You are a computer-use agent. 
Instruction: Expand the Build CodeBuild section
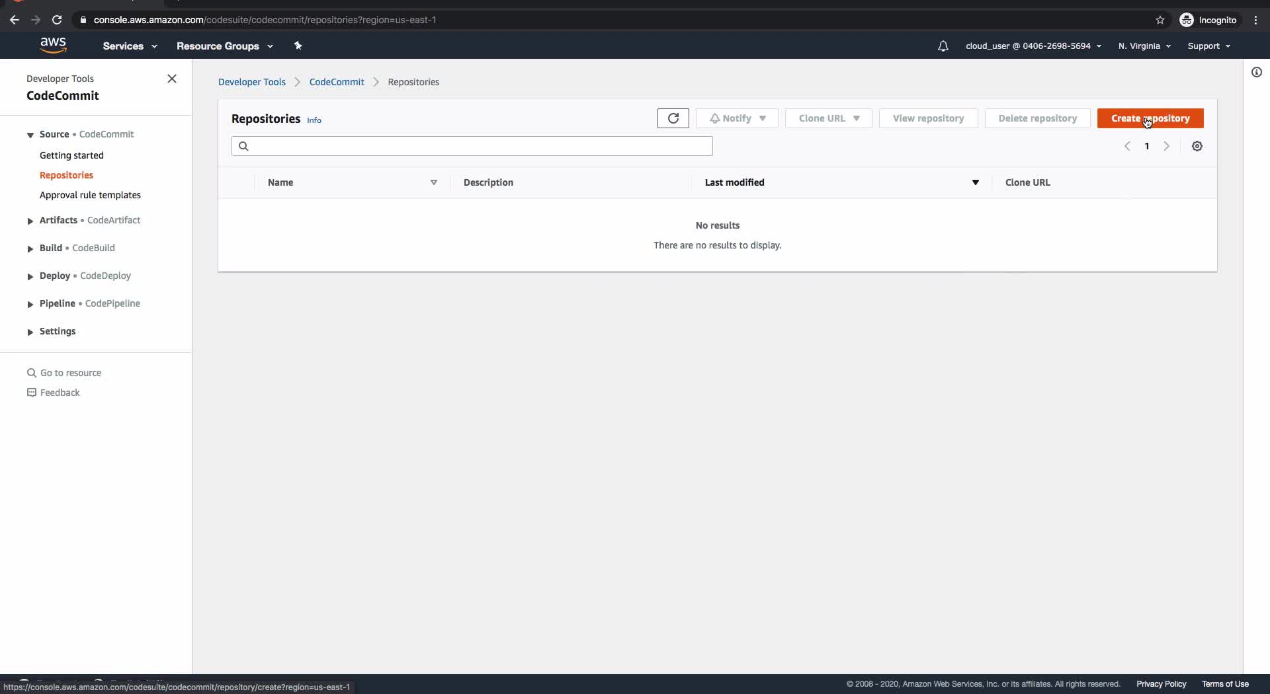pos(30,249)
